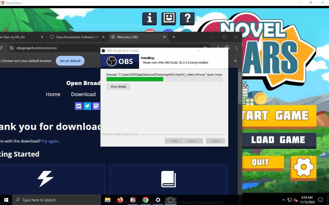The height and width of the screenshot is (205, 329).
Task: Restore down the Novel Stars window
Action: point(311,3)
